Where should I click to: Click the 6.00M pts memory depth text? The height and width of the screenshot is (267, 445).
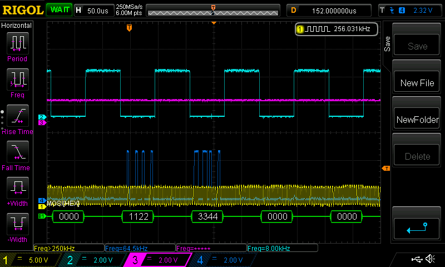pos(129,13)
